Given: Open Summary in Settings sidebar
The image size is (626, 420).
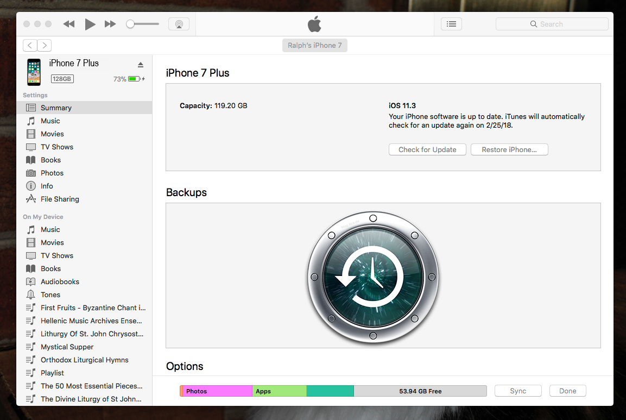Looking at the screenshot, I should click(84, 108).
